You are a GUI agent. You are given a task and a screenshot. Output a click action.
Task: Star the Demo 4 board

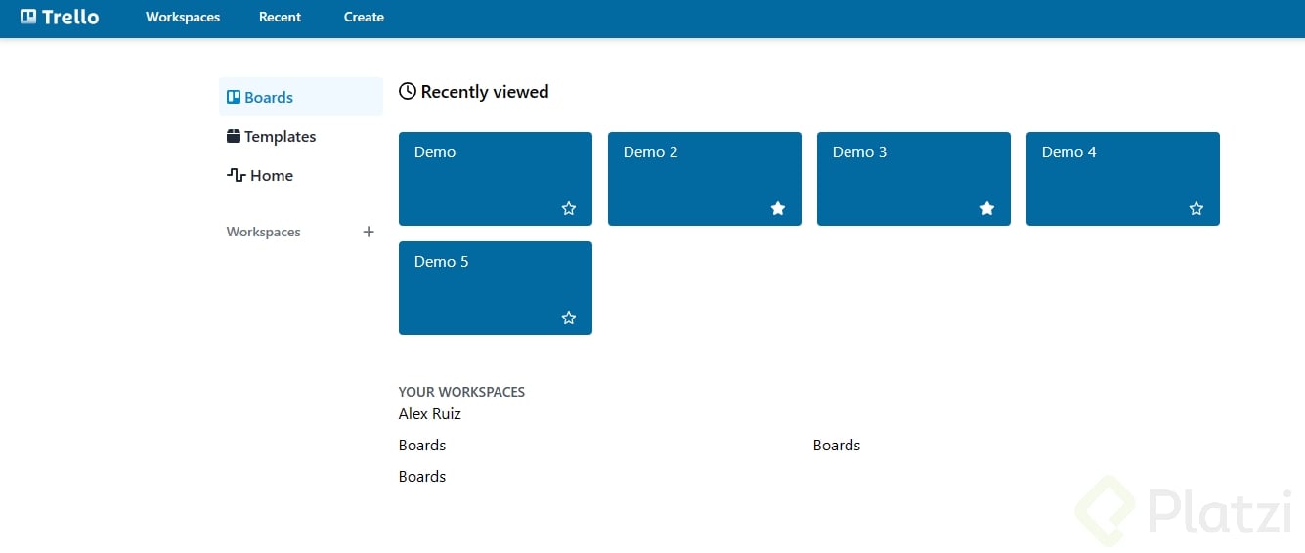click(1196, 208)
